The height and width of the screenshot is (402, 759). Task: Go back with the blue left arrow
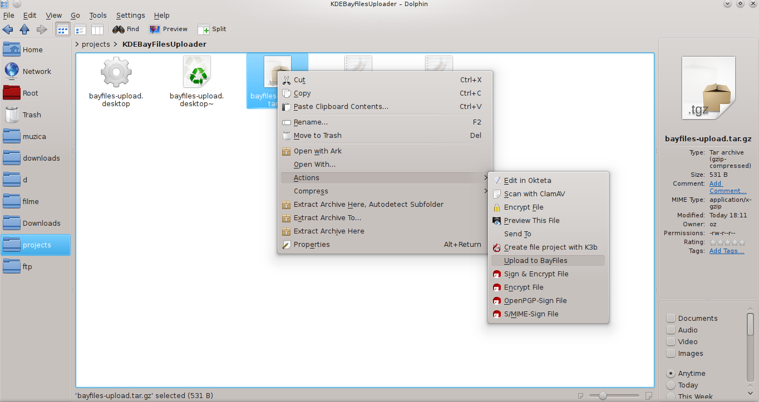pyautogui.click(x=8, y=29)
